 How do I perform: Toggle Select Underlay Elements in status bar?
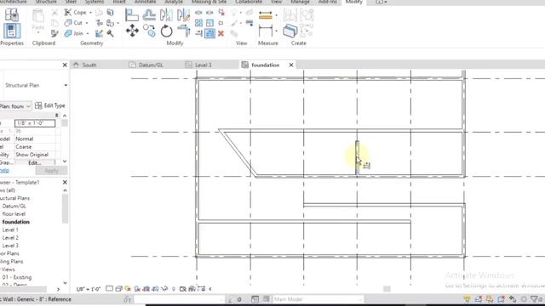(479, 299)
